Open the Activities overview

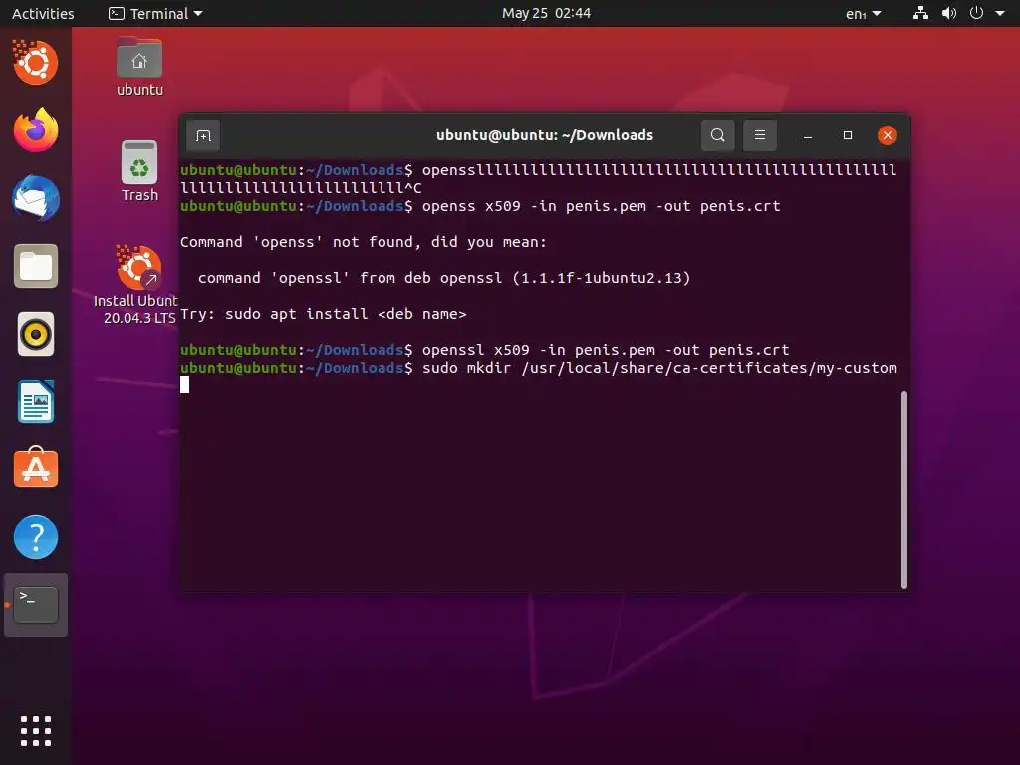(x=43, y=13)
